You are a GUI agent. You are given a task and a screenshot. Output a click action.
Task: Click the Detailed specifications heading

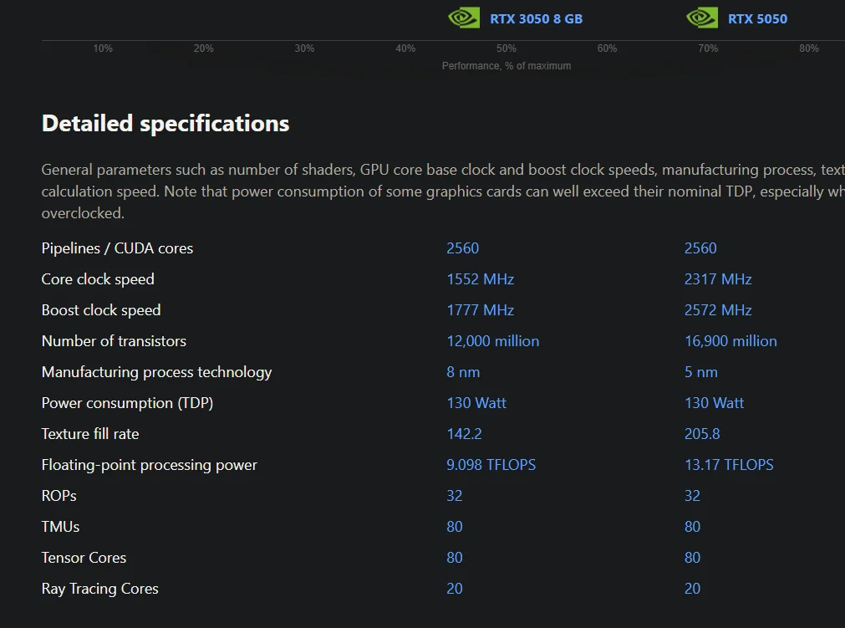point(165,124)
